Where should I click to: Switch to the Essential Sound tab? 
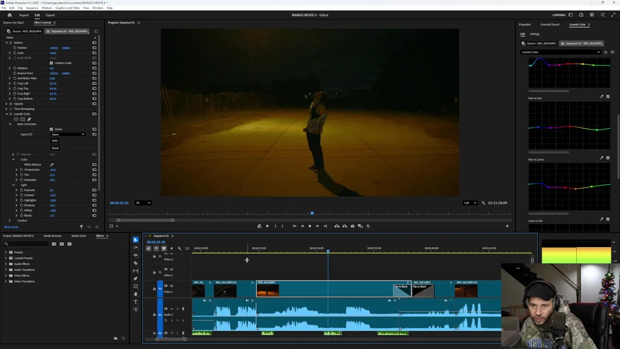[550, 25]
